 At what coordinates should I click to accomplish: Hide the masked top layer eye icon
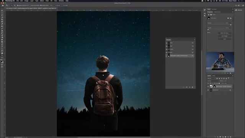[208, 87]
